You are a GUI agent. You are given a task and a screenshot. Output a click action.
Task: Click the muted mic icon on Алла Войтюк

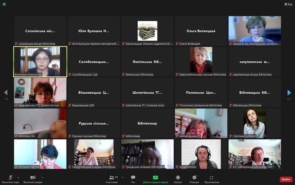pos(177,167)
